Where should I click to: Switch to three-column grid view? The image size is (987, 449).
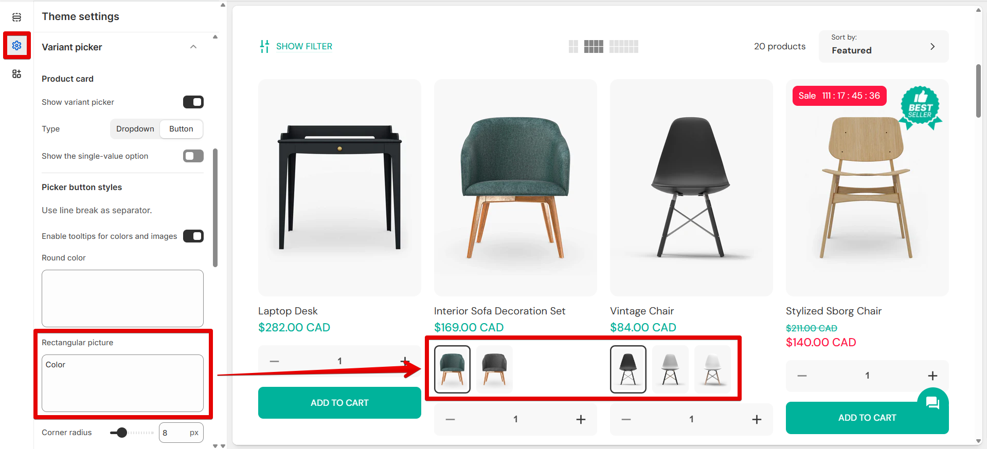(x=594, y=47)
